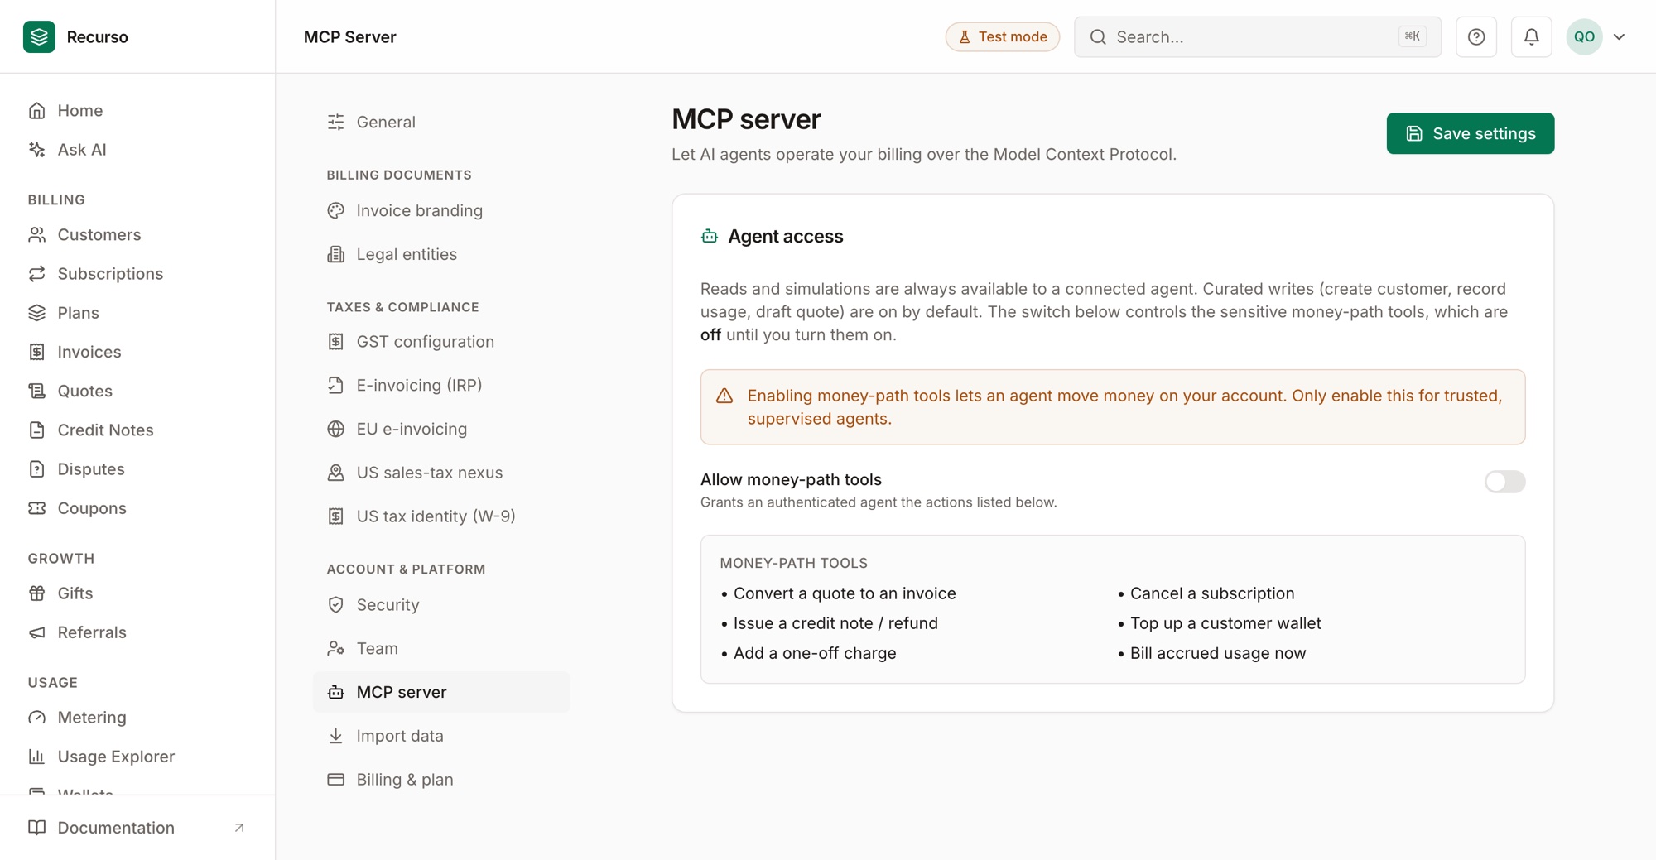
Task: Click 'Issue a credit note / refund' text
Action: coord(835,623)
